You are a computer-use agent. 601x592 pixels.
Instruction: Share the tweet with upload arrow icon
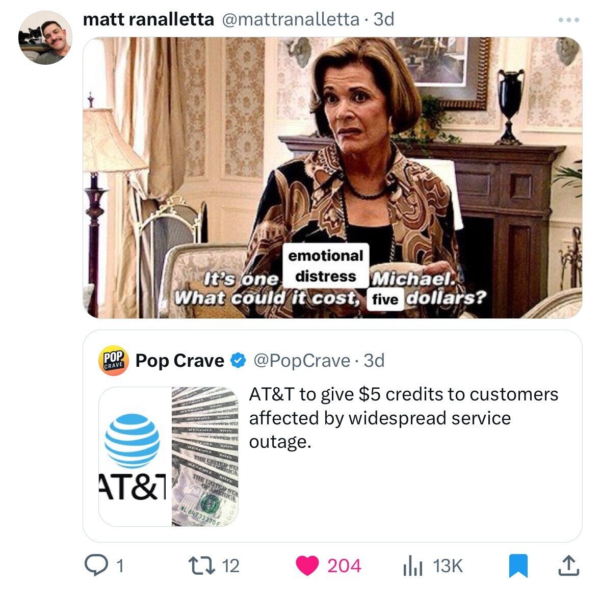(568, 566)
